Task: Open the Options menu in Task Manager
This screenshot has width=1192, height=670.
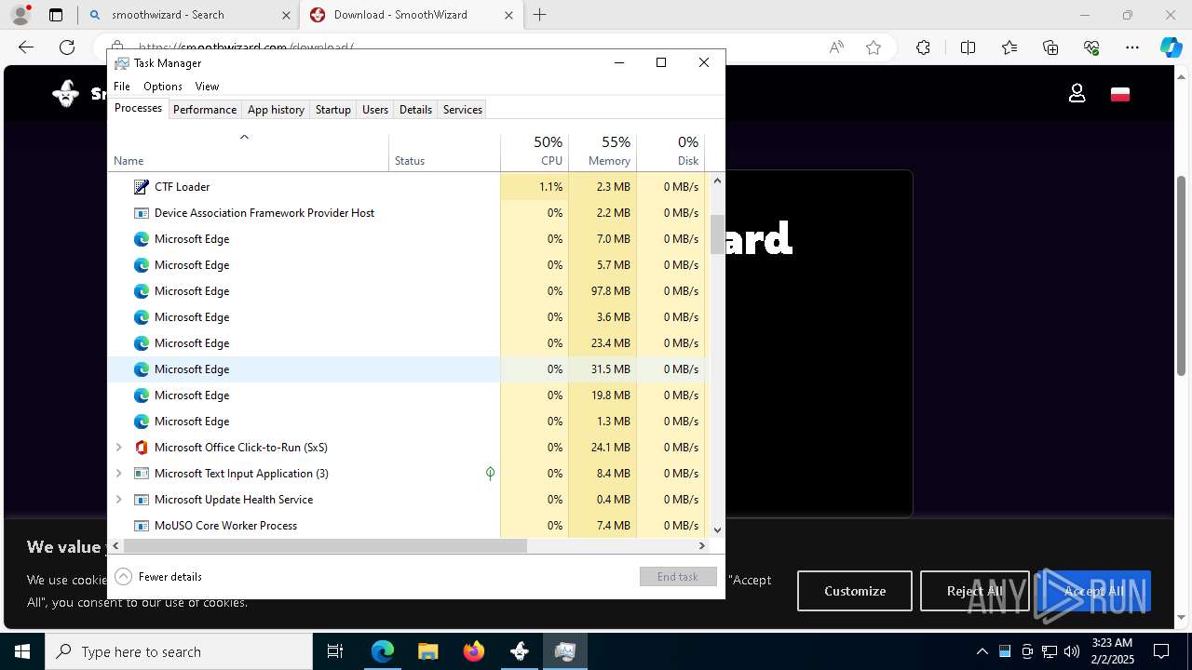Action: 163,87
